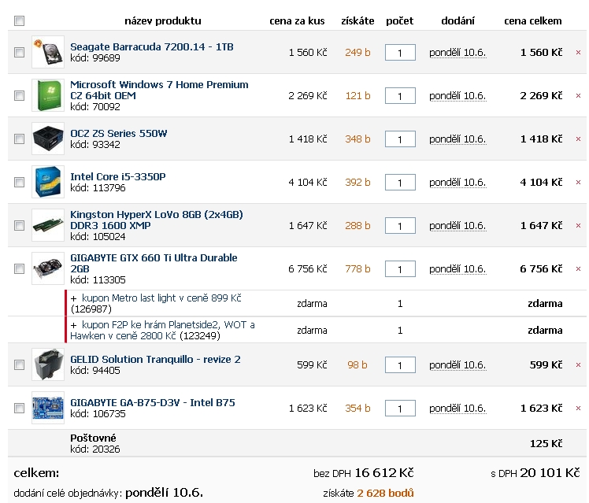Open the Intel Core i5-3350P product link

pos(118,176)
